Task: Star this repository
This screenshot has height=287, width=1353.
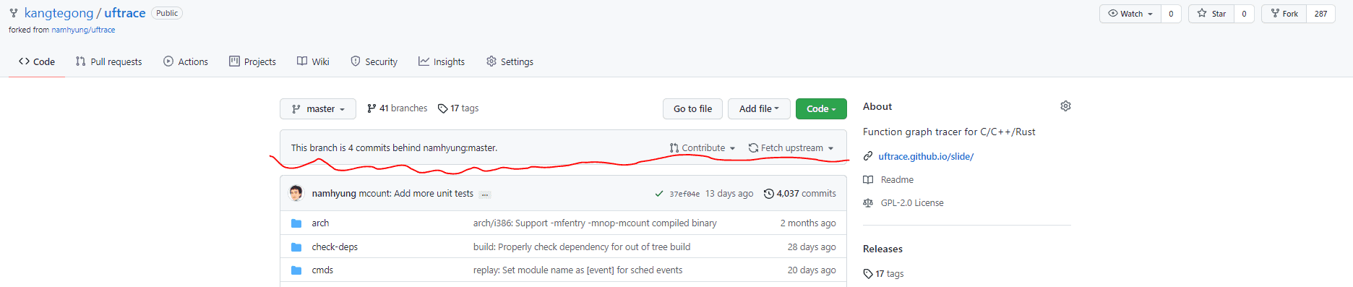Action: pyautogui.click(x=1211, y=14)
